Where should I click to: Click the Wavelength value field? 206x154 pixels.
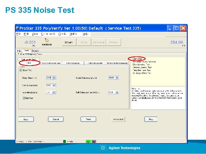coord(49,92)
